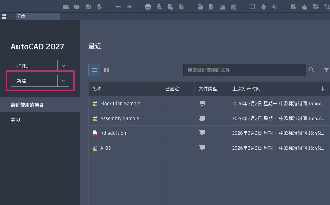This screenshot has height=205, width=330.
Task: Redo using the forward arrow icon
Action: [129, 7]
